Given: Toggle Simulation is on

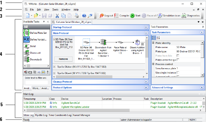Looking at the screenshot, I should [x=169, y=16].
